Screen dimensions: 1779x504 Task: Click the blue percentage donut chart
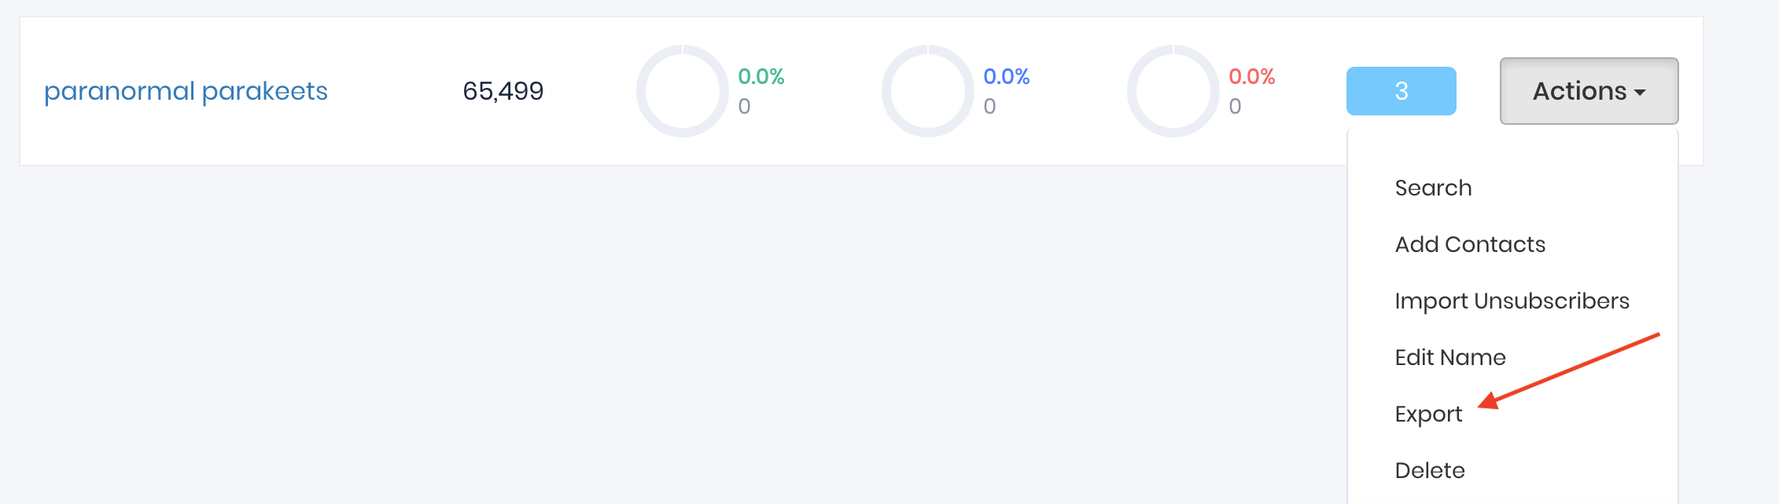(927, 91)
